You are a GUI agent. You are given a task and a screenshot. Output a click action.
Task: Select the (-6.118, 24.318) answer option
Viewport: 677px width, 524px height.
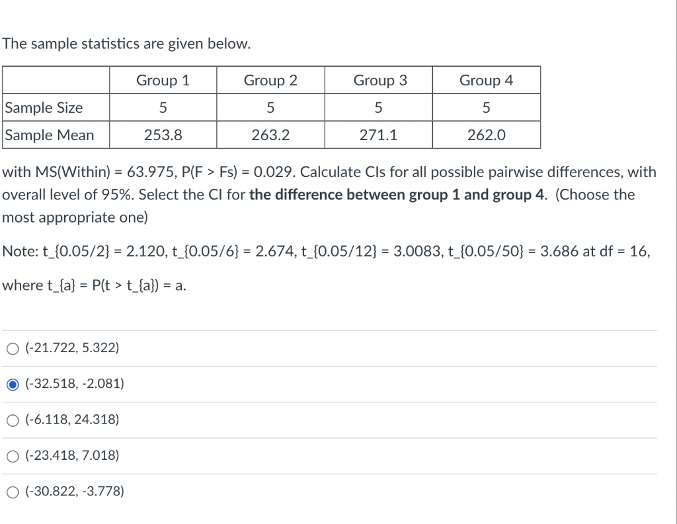tap(12, 420)
